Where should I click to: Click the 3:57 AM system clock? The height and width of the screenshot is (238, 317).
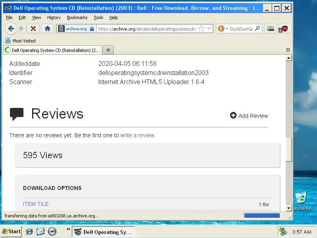tap(302, 232)
